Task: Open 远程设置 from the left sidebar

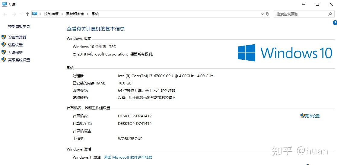Action: click(x=15, y=45)
